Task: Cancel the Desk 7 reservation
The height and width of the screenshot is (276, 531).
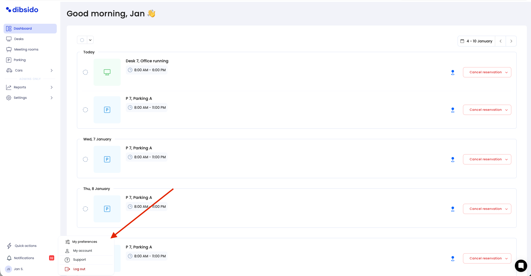Action: click(485, 72)
